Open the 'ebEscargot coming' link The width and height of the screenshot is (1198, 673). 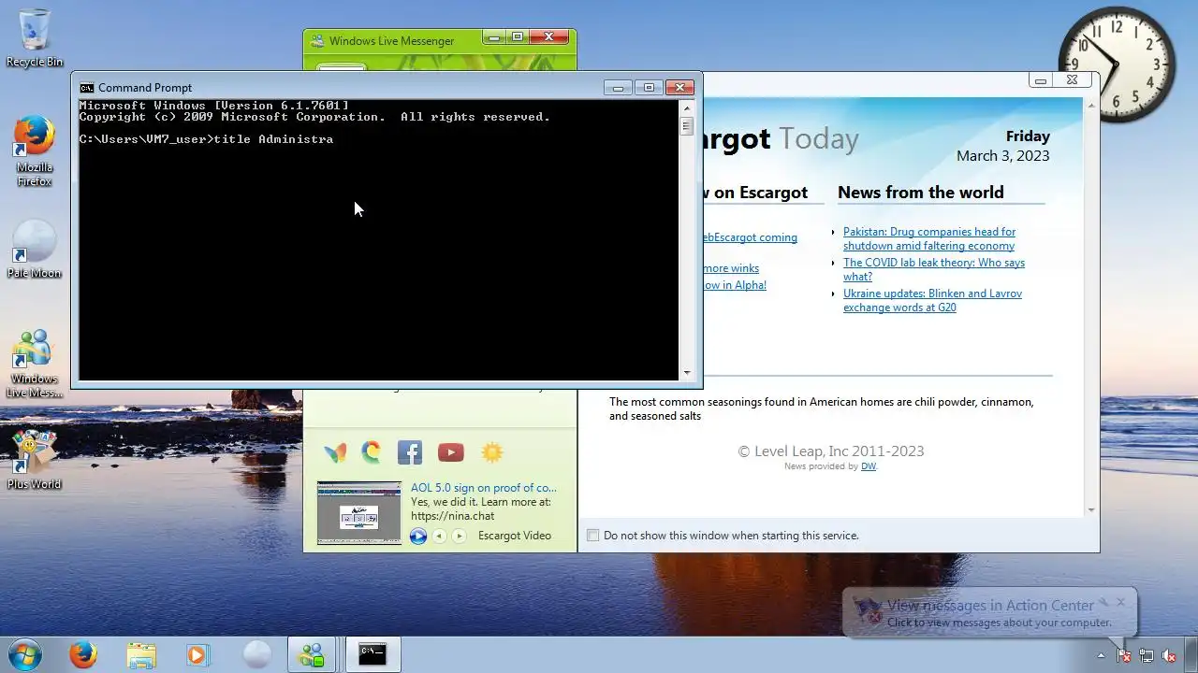point(750,237)
